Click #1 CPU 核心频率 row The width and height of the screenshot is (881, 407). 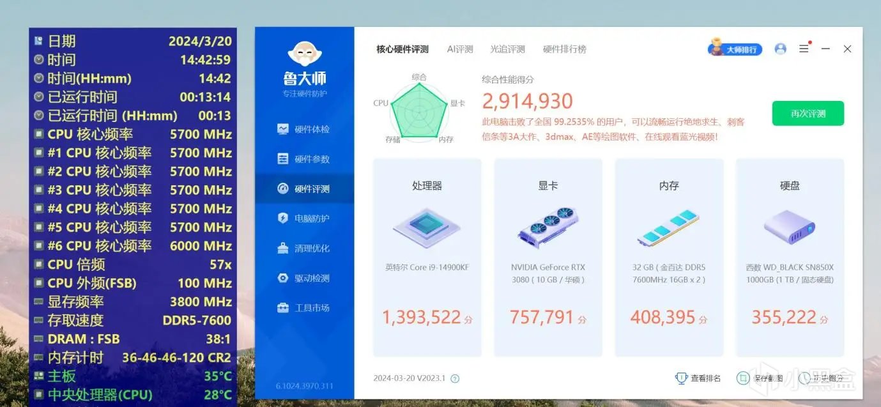pyautogui.click(x=133, y=153)
